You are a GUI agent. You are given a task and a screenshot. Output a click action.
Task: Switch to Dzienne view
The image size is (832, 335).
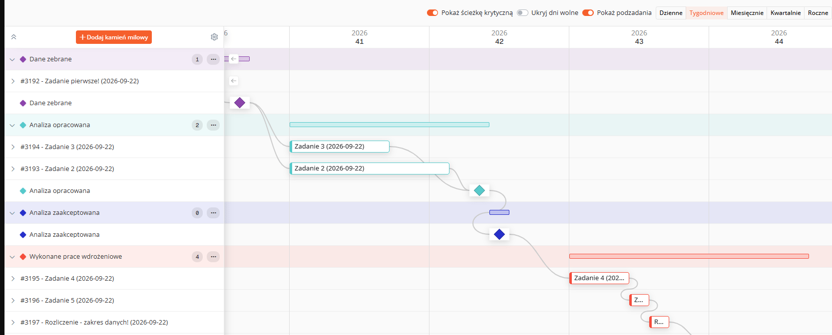671,13
